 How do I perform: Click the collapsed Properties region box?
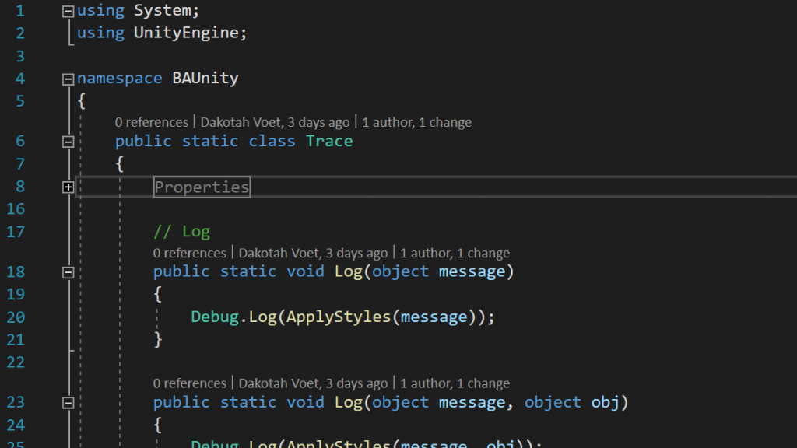tap(202, 187)
